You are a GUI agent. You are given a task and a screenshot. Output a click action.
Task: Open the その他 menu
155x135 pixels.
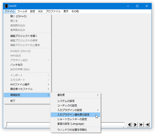click(x=75, y=11)
